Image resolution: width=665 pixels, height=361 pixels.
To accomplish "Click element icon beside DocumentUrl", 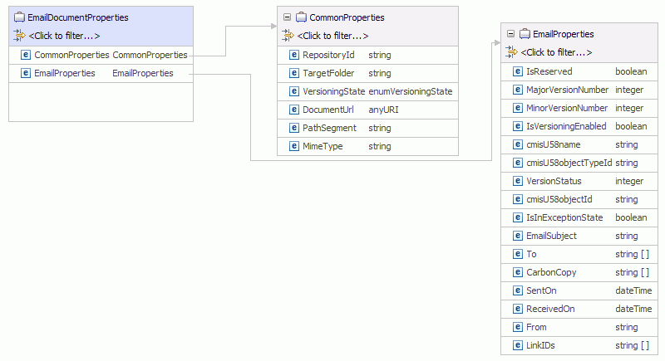I will tap(294, 110).
